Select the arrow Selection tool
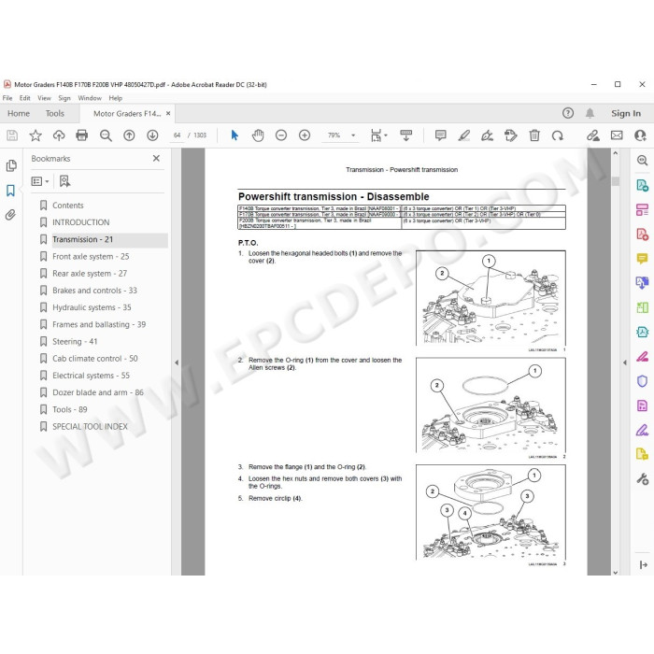Screen dimensions: 654x654 (x=235, y=135)
